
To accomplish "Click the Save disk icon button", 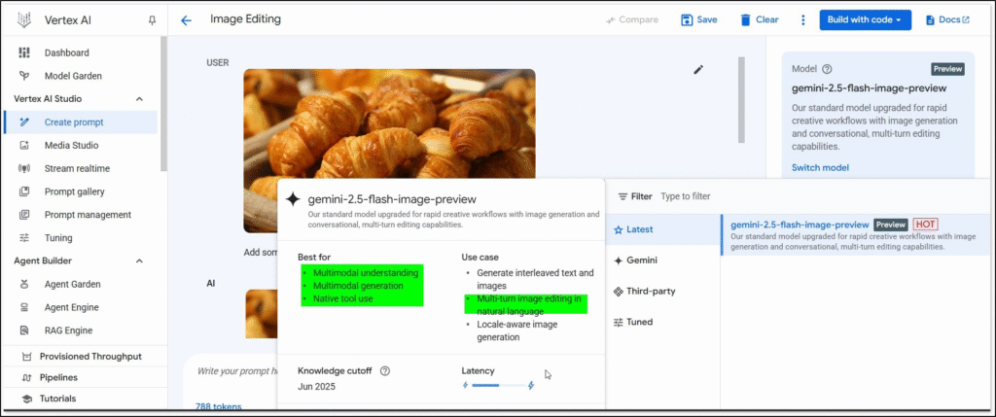I will [x=699, y=19].
